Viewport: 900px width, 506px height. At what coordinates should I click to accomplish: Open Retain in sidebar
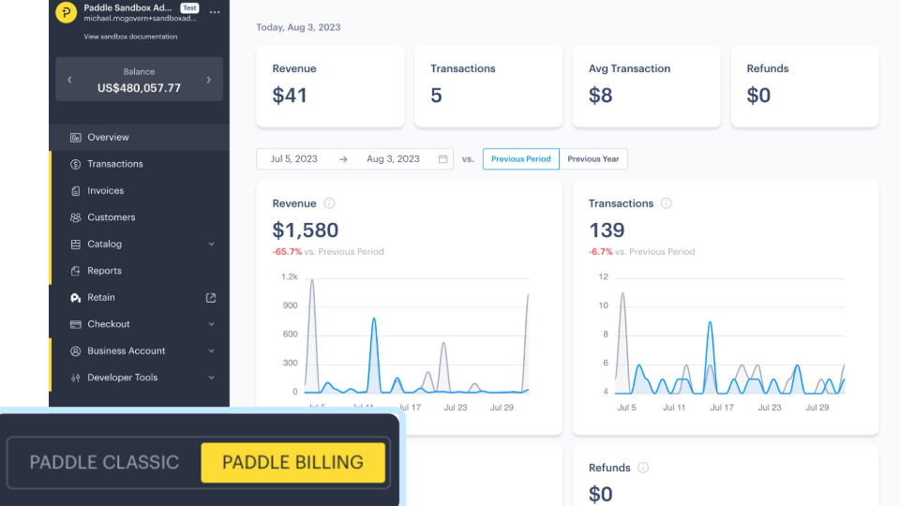pos(140,298)
